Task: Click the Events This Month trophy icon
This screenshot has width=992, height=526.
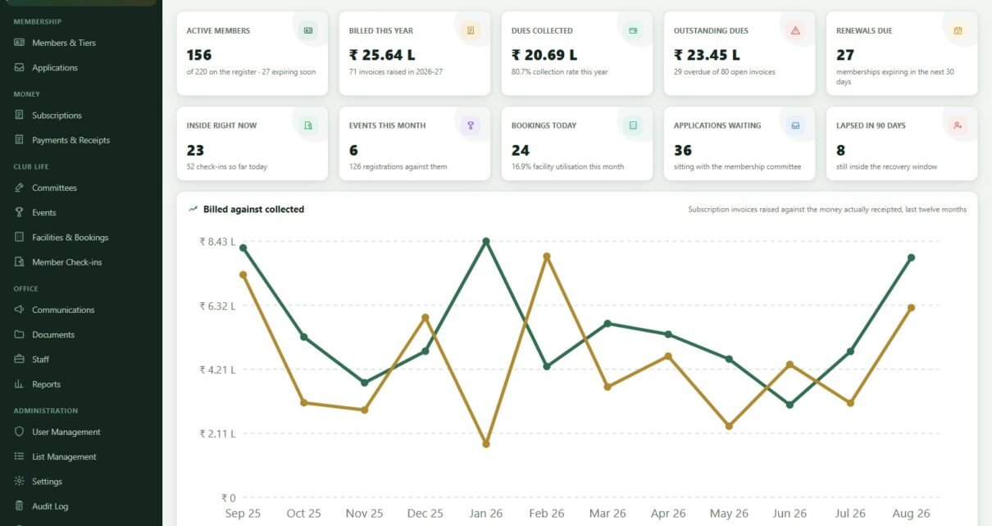Action: tap(471, 125)
